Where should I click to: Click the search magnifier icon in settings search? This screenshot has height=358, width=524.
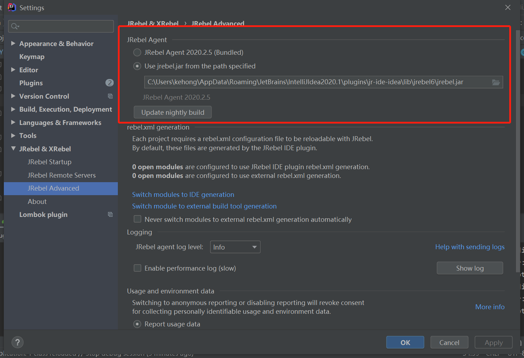pos(15,26)
